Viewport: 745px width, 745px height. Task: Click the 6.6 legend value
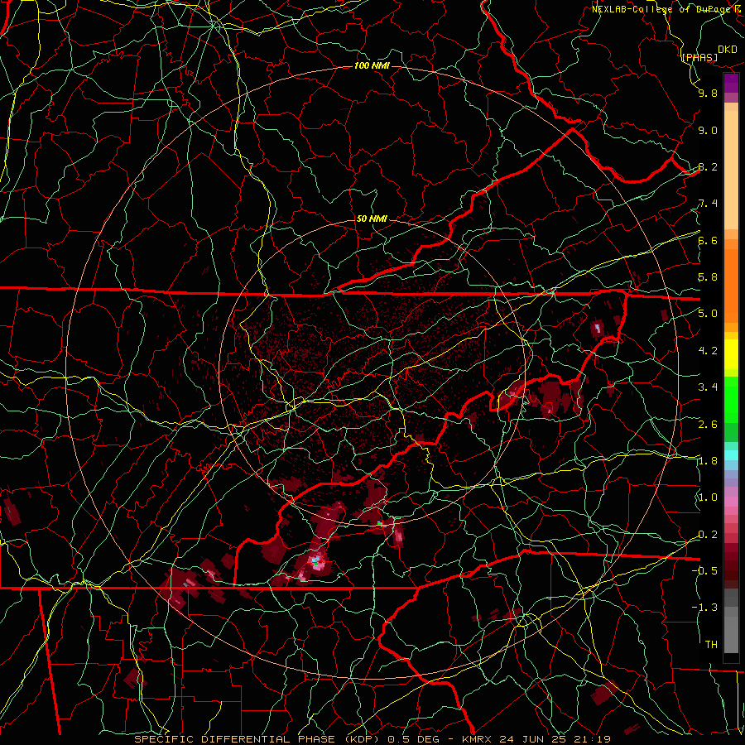(x=708, y=240)
